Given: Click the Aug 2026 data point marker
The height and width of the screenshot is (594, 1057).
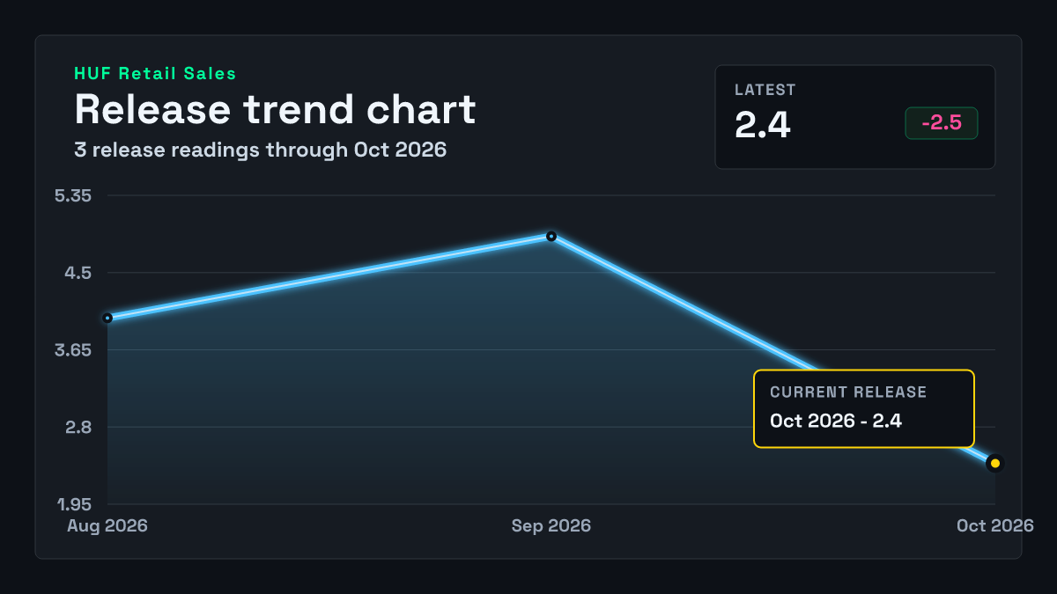Looking at the screenshot, I should (x=107, y=318).
